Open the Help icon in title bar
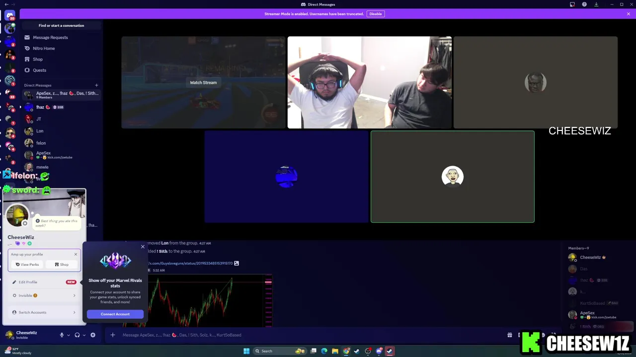Screen dimensions: 636x357 pos(584,4)
